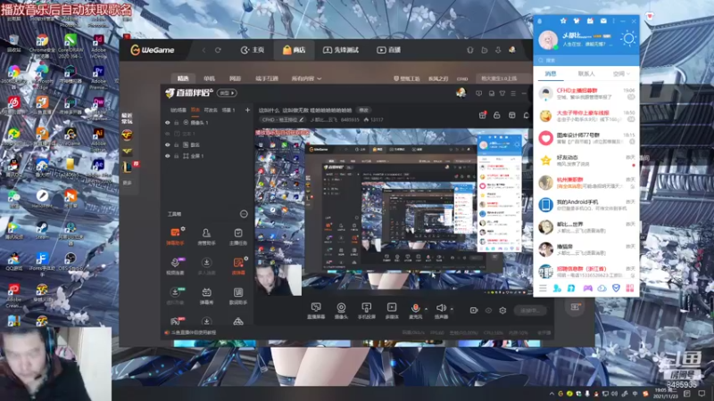Open the 我的Android手机 chat
This screenshot has height=401, width=714.
click(586, 205)
